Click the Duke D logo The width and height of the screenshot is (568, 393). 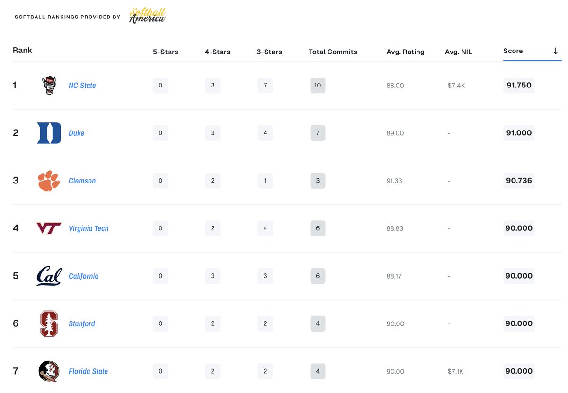[x=49, y=133]
